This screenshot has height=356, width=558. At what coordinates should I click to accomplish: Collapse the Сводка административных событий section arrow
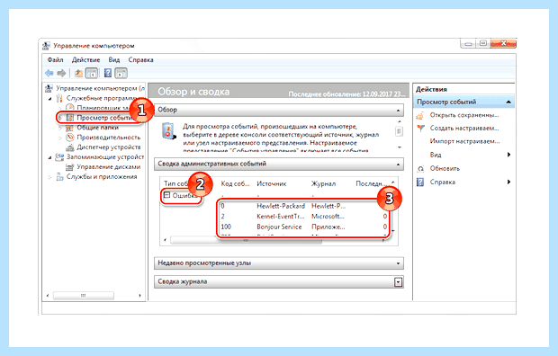pos(398,165)
